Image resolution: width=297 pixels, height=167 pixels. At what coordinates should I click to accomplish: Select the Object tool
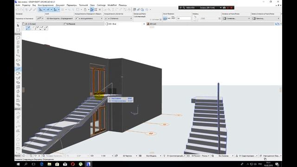(18, 96)
